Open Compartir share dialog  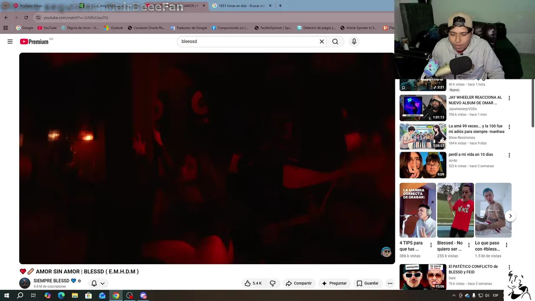298,283
